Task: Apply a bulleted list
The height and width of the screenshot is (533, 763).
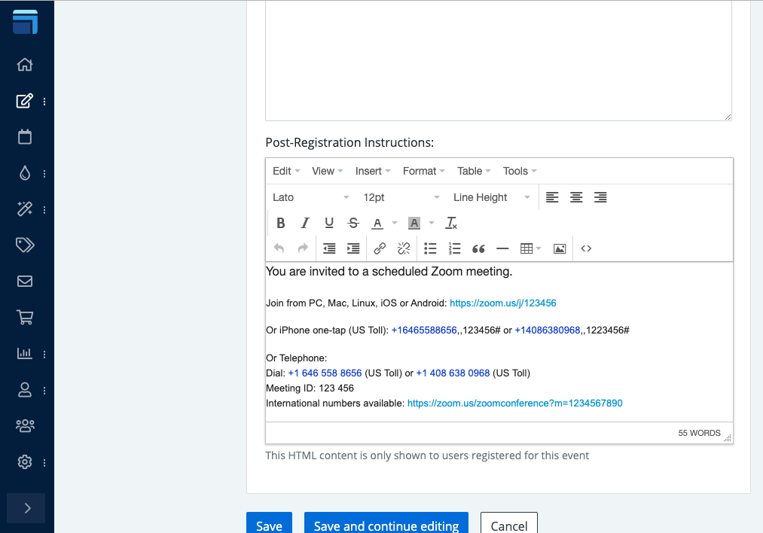Action: click(430, 248)
